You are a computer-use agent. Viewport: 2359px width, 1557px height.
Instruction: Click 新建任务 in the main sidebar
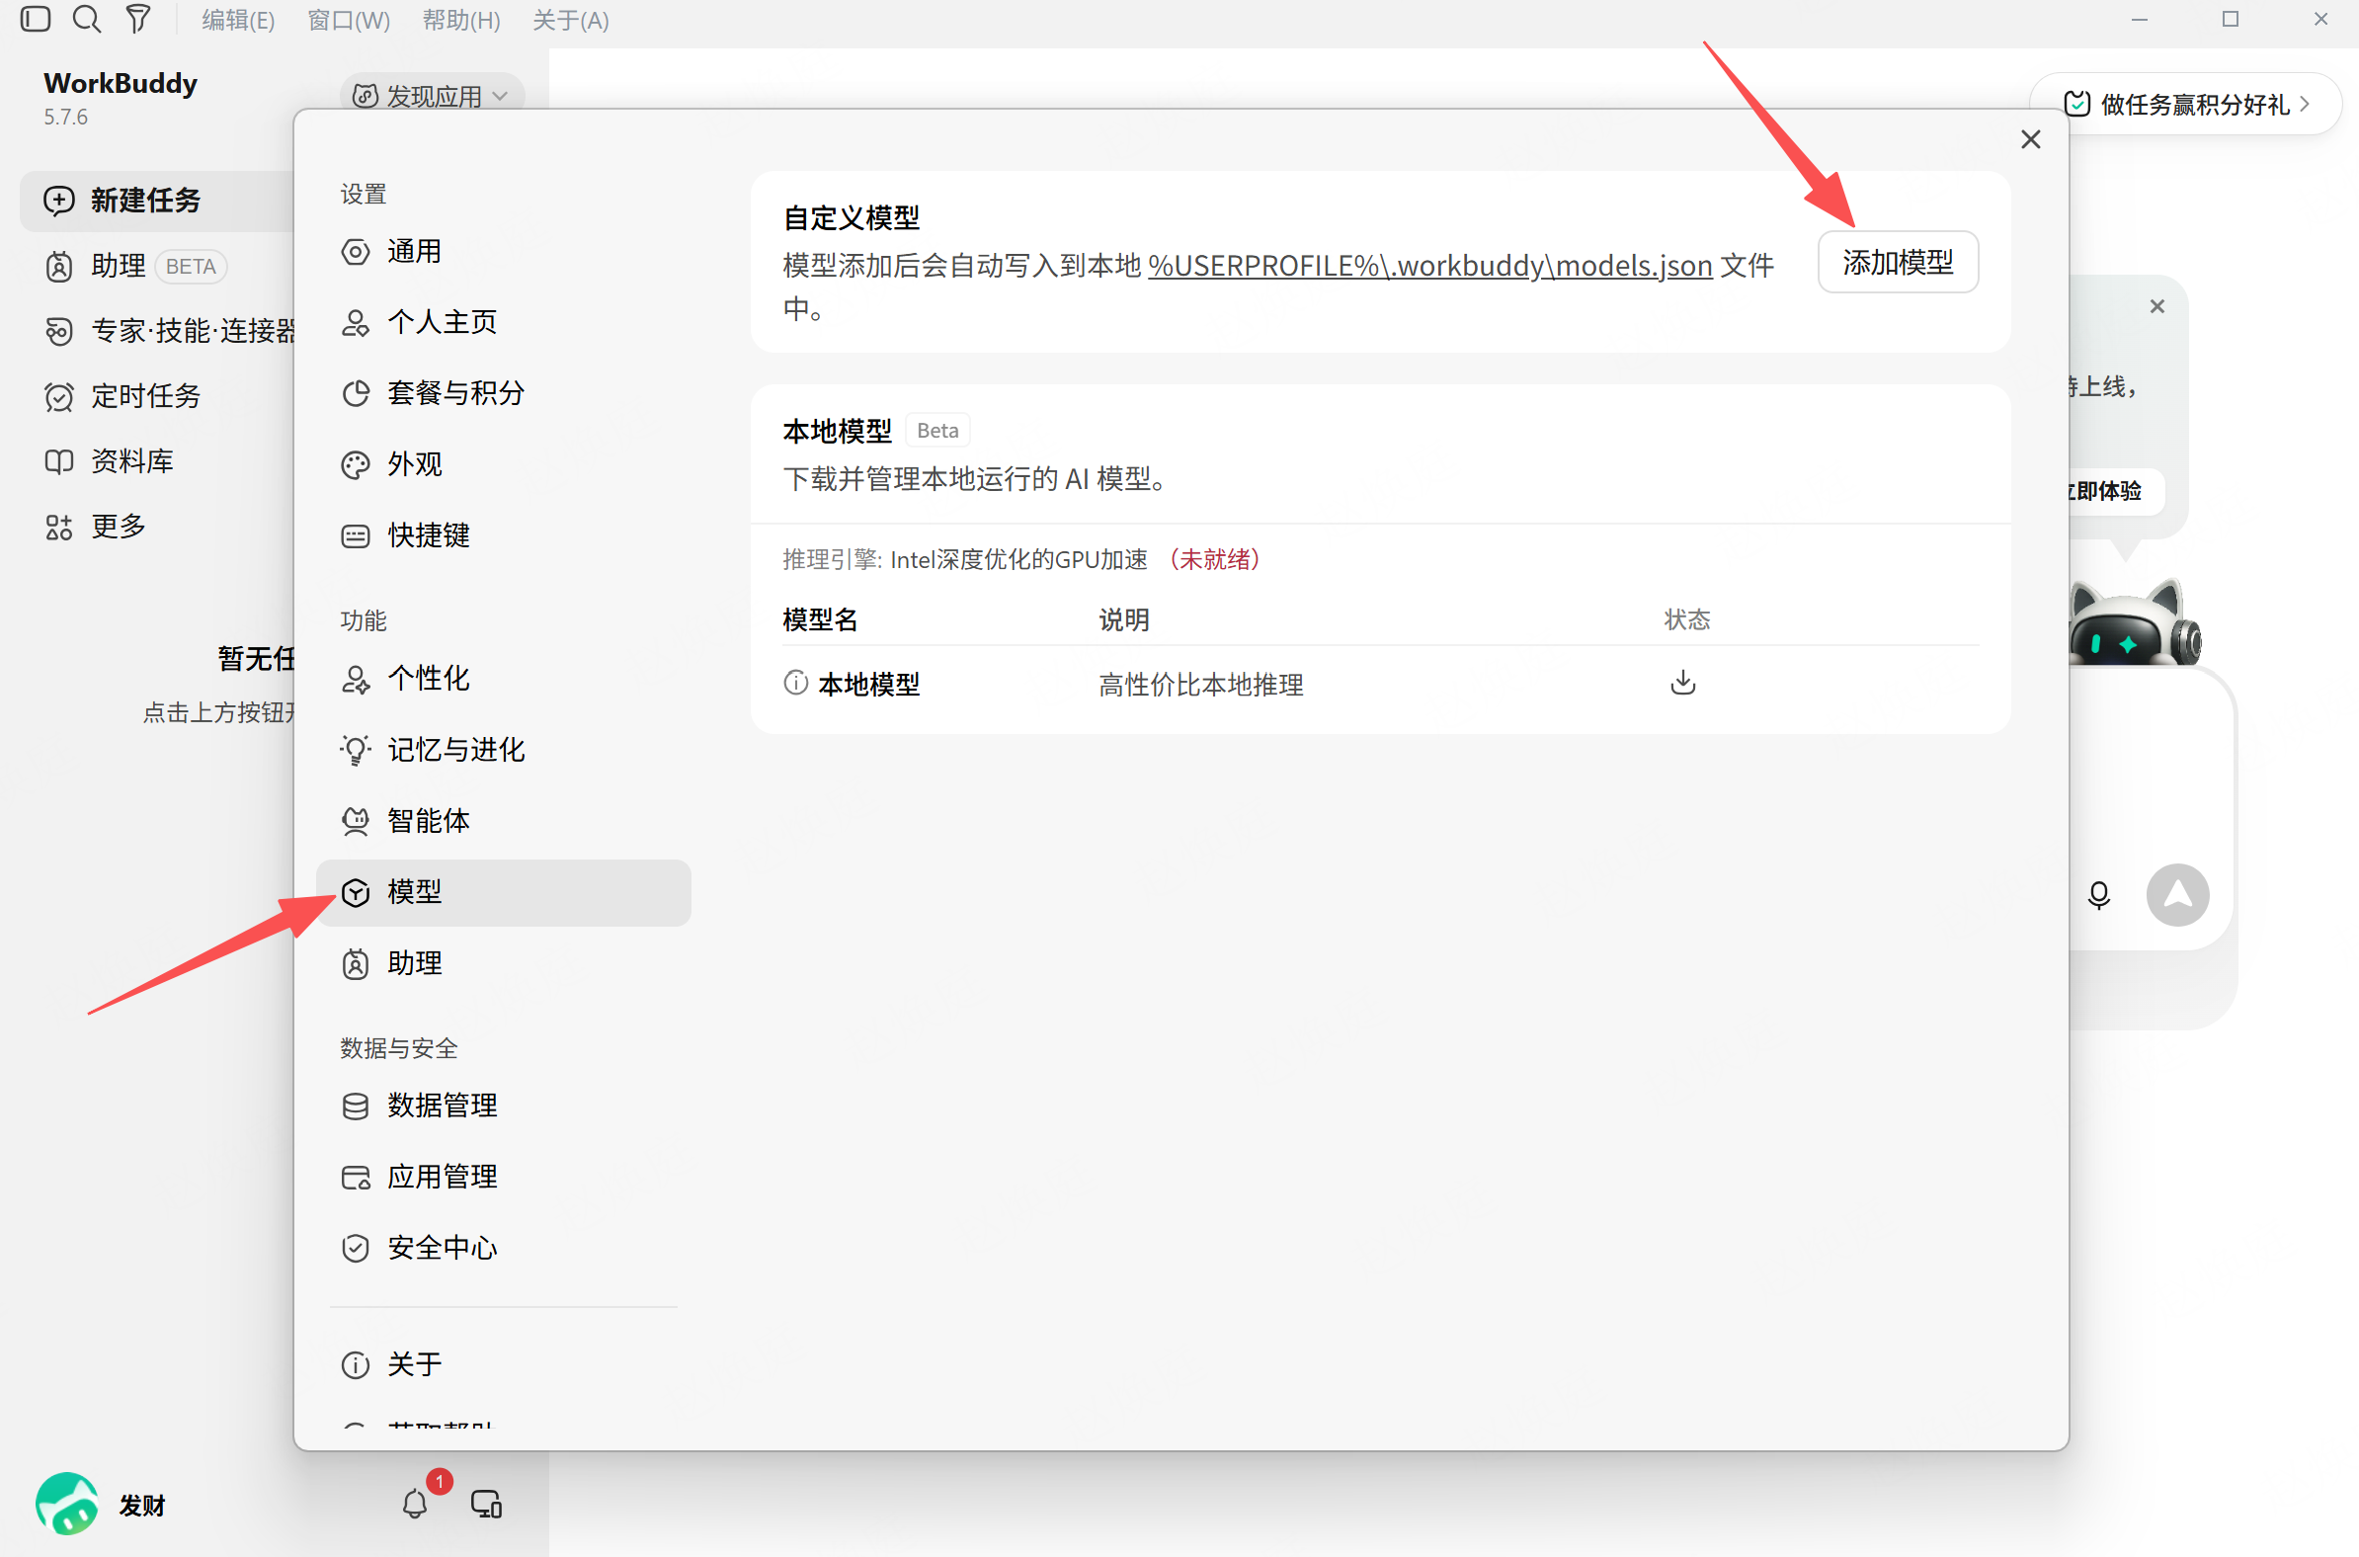159,201
